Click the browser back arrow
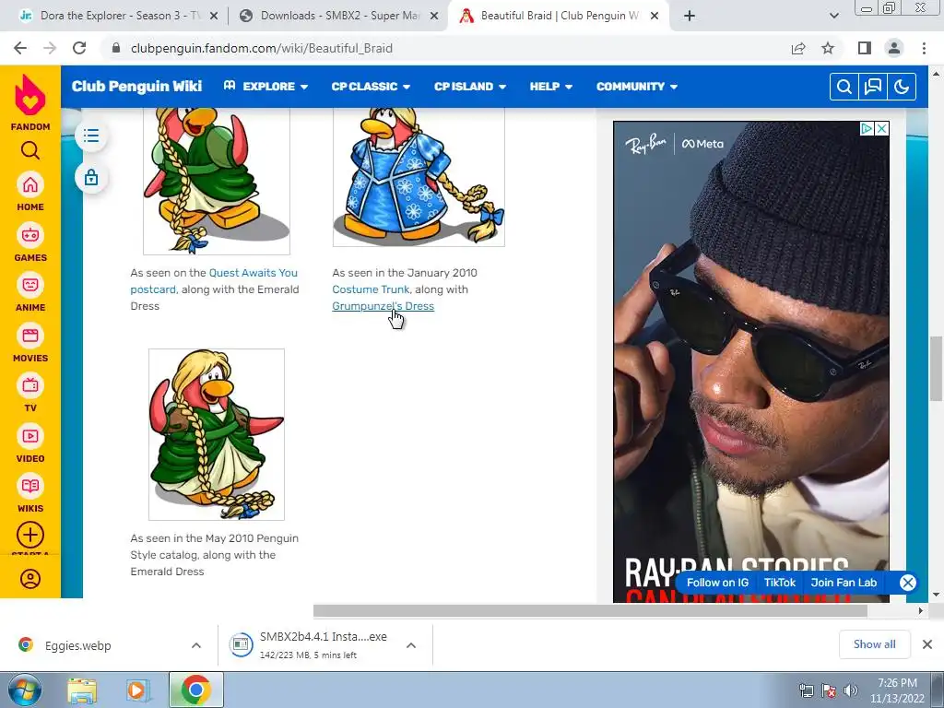Screen dimensions: 944x708 click(20, 48)
